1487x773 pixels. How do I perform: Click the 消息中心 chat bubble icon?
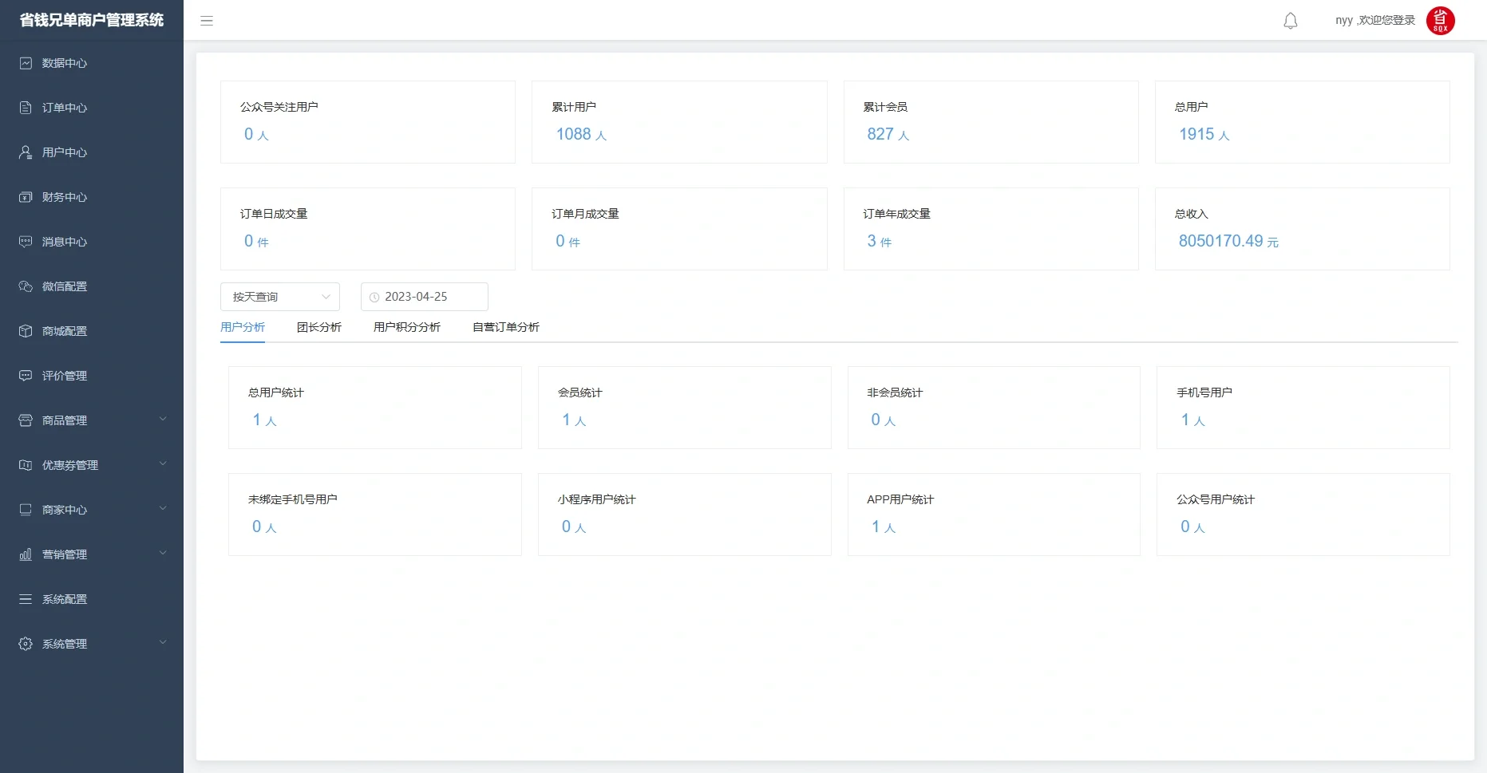pyautogui.click(x=26, y=242)
